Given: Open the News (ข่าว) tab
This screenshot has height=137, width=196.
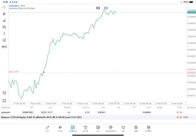Looking at the screenshot, I should [98, 129].
